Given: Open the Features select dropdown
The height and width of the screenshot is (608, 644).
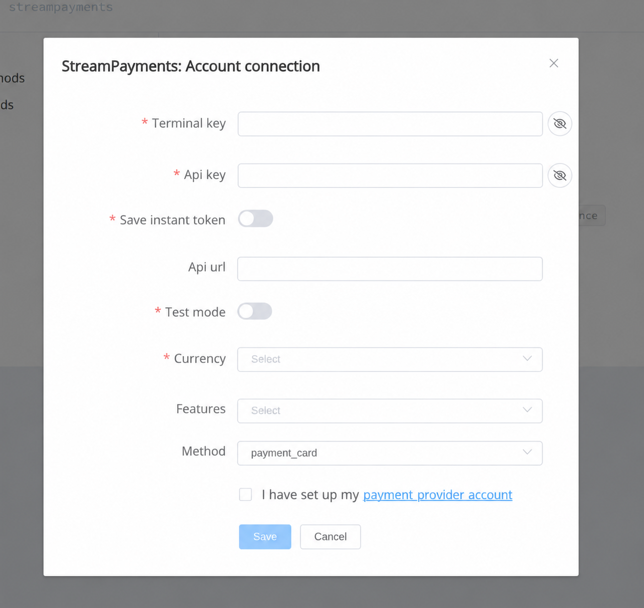Looking at the screenshot, I should [x=390, y=410].
